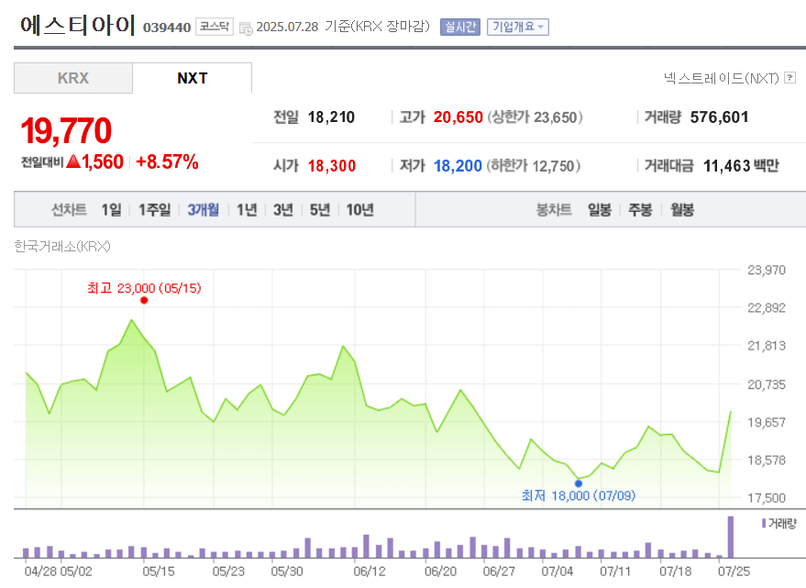
Task: Click the change amount 1,560
Action: [103, 162]
